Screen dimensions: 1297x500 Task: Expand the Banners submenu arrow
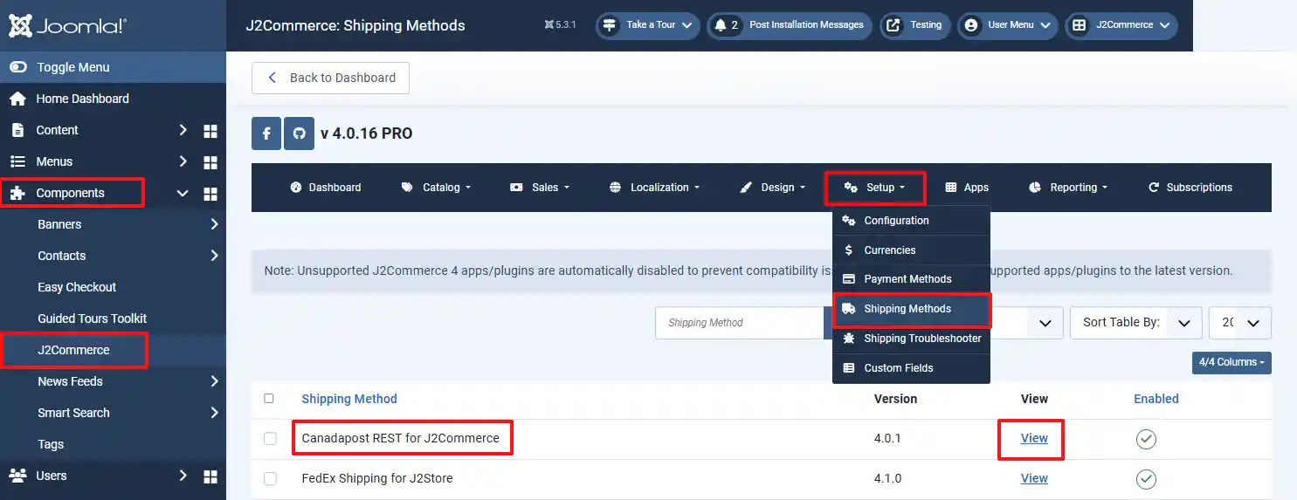tap(214, 224)
